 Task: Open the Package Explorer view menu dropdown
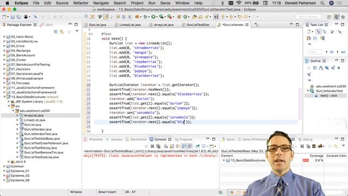77,31
